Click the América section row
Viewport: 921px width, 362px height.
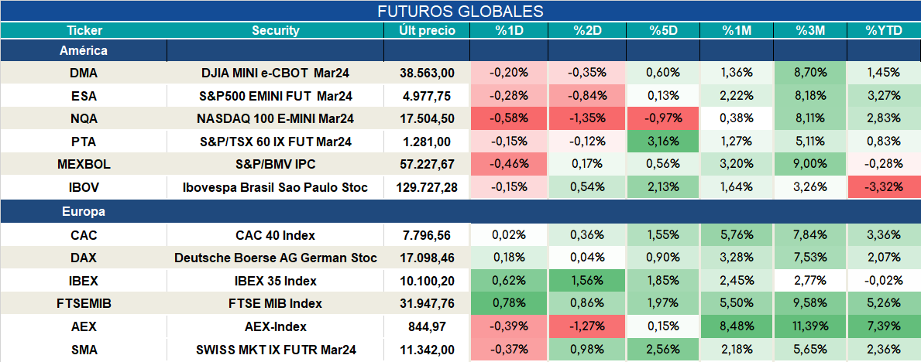[x=460, y=51]
